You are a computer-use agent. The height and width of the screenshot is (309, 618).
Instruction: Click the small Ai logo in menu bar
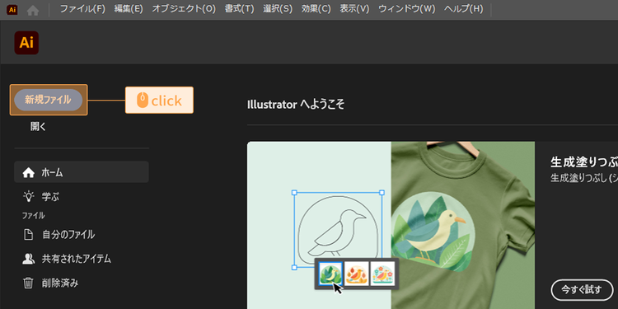pyautogui.click(x=12, y=10)
